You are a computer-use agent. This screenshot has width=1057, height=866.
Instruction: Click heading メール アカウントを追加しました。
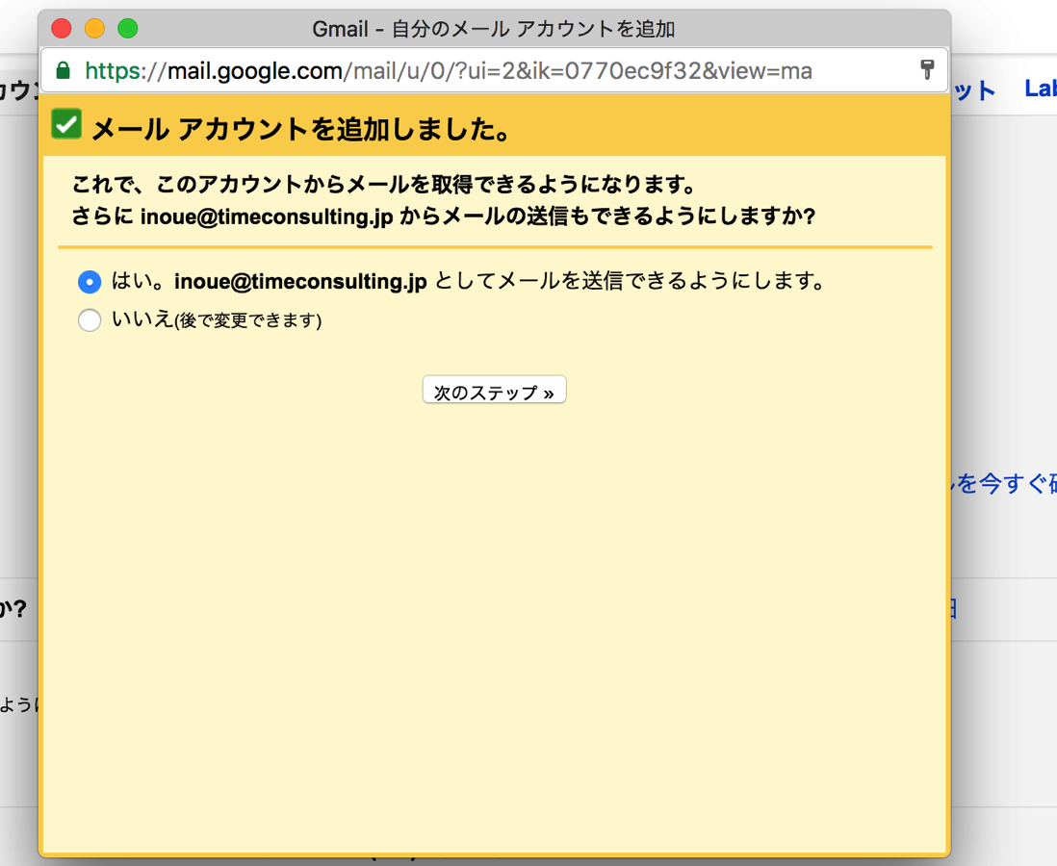coord(301,129)
